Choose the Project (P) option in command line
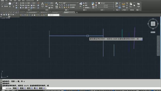This screenshot has width=161, height=91. [x=30, y=88]
